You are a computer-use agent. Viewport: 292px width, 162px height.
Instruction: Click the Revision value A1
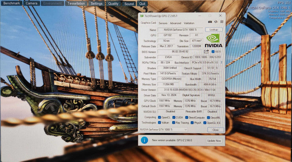197,35
